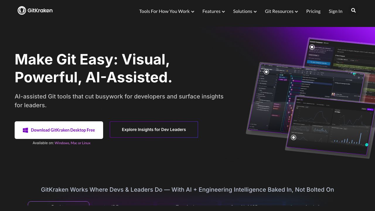Click the 'Available on:' label
This screenshot has height=211, width=375.
(x=43, y=143)
